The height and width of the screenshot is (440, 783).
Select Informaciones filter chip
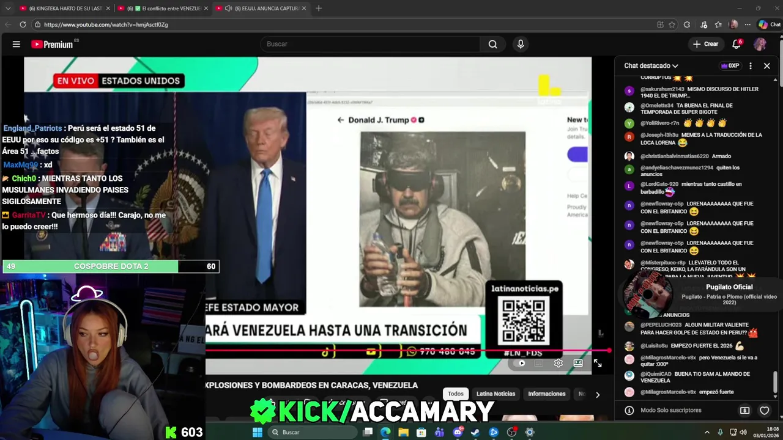[547, 394]
